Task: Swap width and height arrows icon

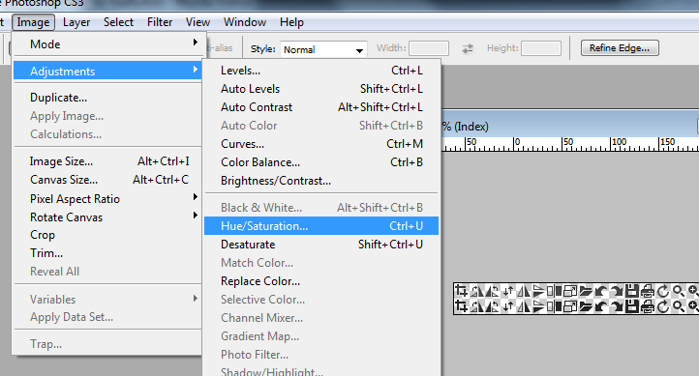Action: pyautogui.click(x=468, y=48)
